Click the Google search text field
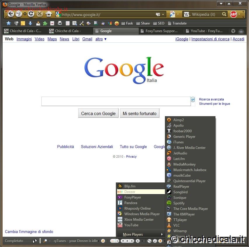This screenshot has height=247, width=249. point(116,101)
